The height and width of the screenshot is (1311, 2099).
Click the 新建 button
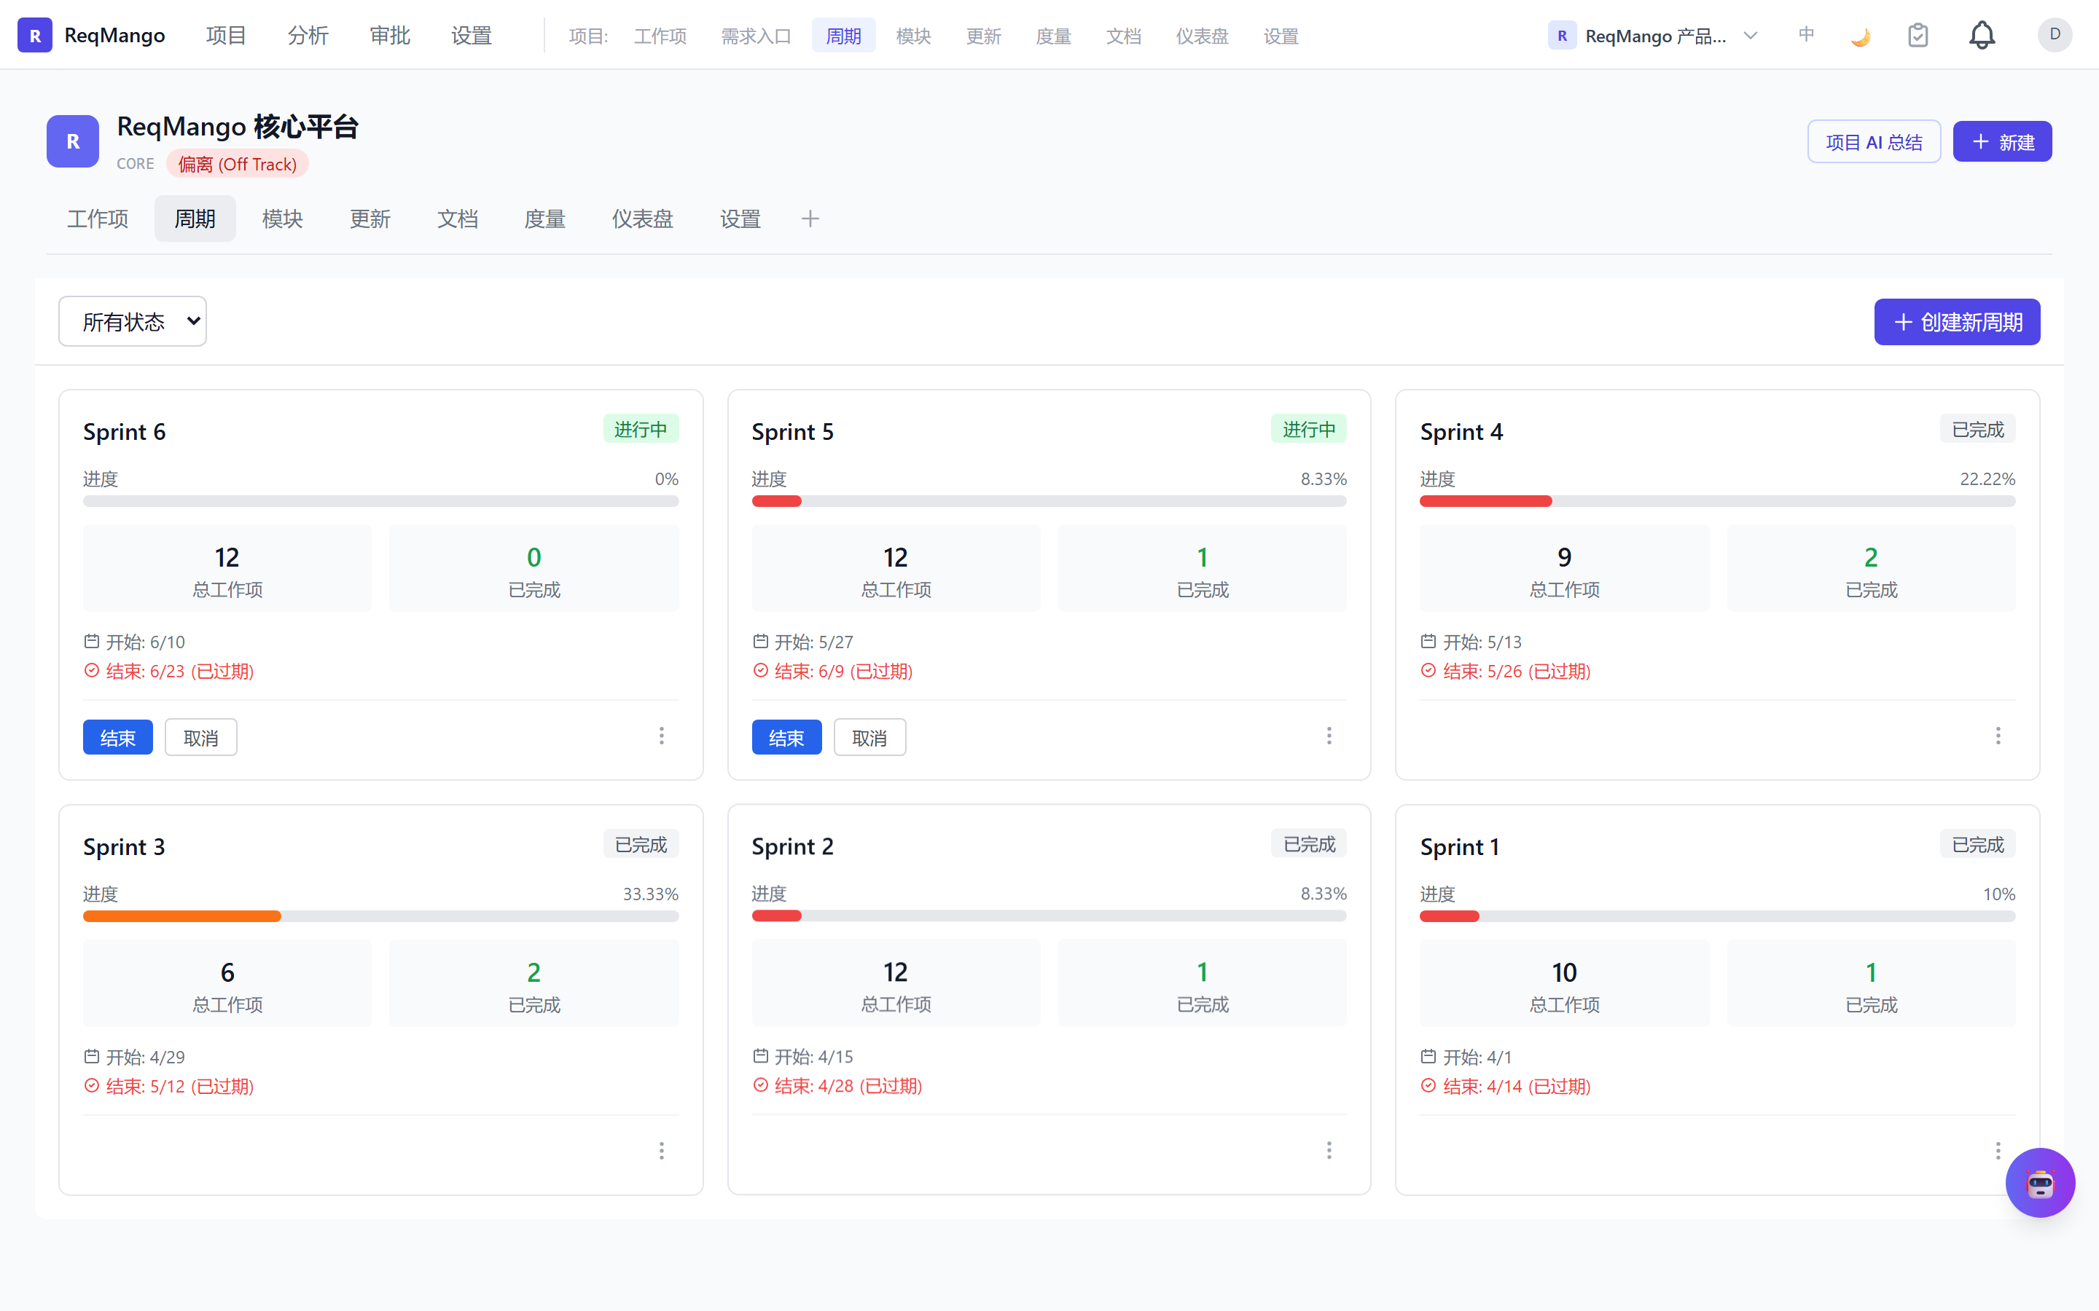click(2002, 141)
